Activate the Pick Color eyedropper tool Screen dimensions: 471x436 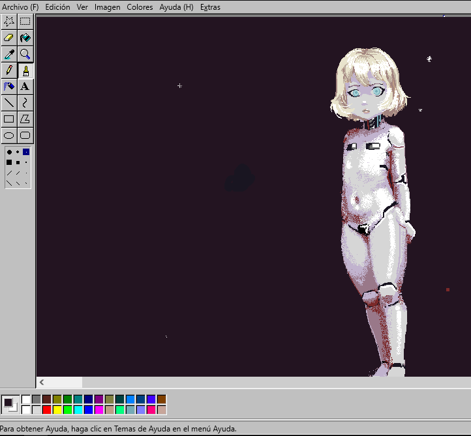click(x=9, y=54)
